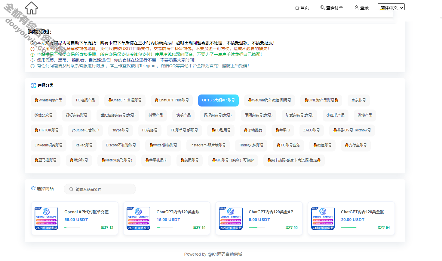Select 快手产品 category
This screenshot has width=442, height=261.
(x=183, y=115)
